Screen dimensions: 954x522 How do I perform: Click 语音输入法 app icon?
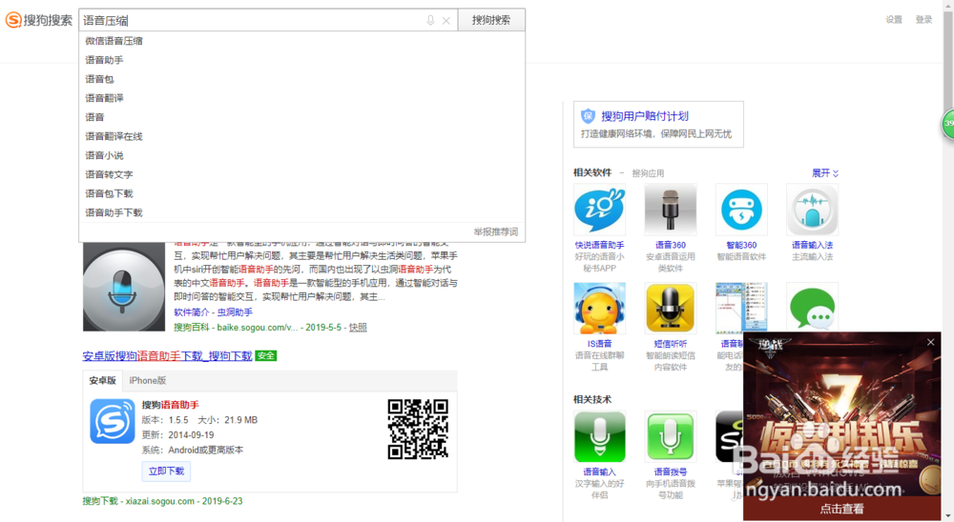[812, 210]
